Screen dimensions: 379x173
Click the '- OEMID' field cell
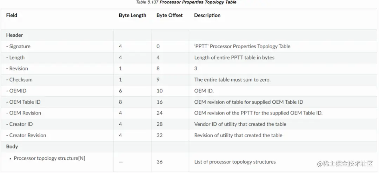(16, 91)
